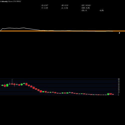Click the candle with the tallest upper wick
This screenshot has width=125, height=125.
click(x=12, y=84)
